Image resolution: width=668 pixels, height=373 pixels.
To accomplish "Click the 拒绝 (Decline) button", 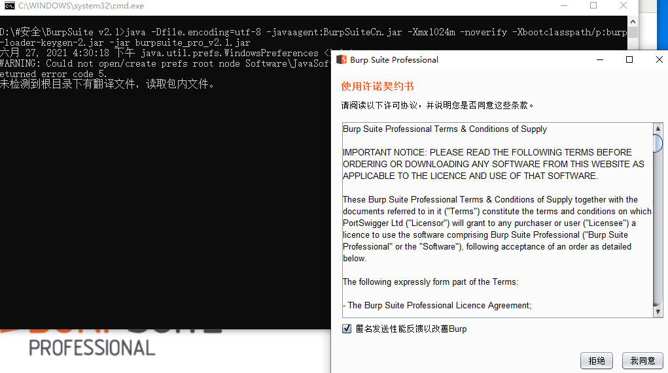I will click(597, 361).
